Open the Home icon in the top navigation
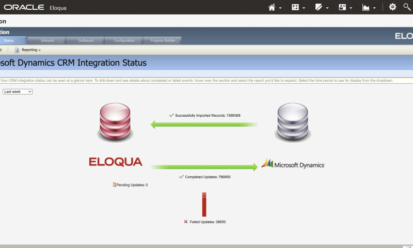Viewport: 413px width, 248px height. coord(272,7)
